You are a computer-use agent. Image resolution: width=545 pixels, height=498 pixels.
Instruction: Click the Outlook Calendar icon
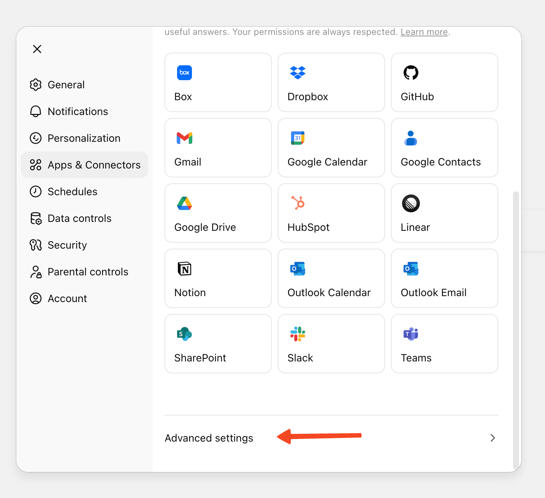[298, 269]
